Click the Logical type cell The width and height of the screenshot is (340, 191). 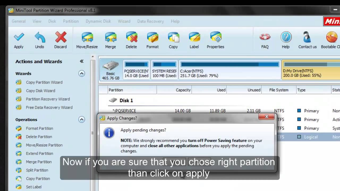point(311,137)
